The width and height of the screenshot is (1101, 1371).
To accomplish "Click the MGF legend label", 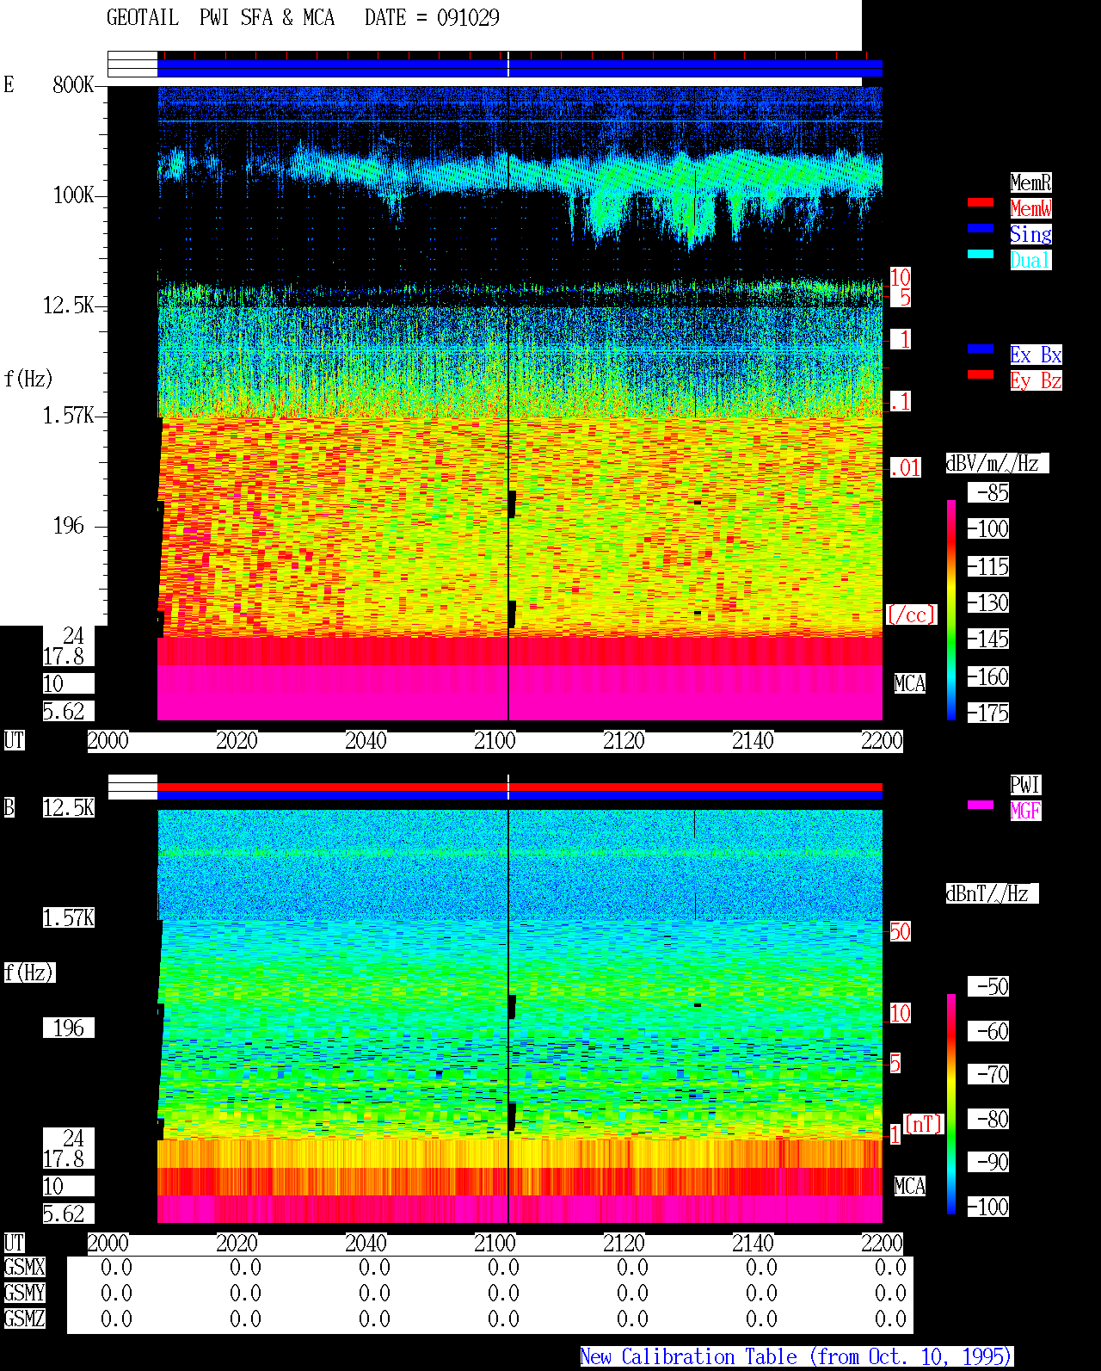I will coord(1025,811).
